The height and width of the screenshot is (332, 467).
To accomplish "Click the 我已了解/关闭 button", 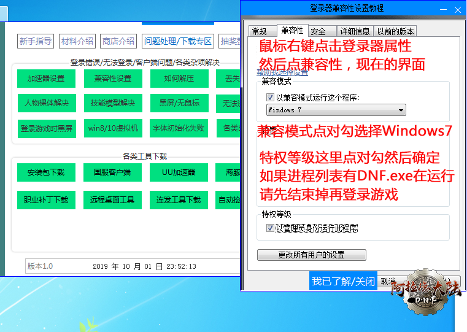I will click(x=343, y=281).
